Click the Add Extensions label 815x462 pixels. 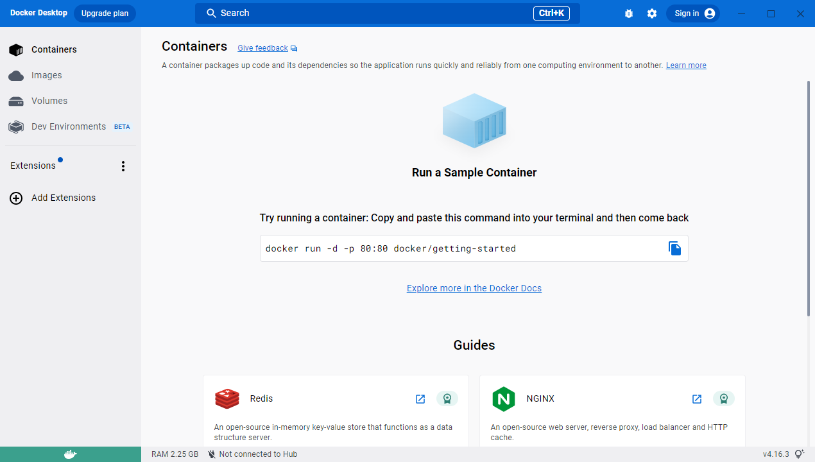tap(64, 198)
